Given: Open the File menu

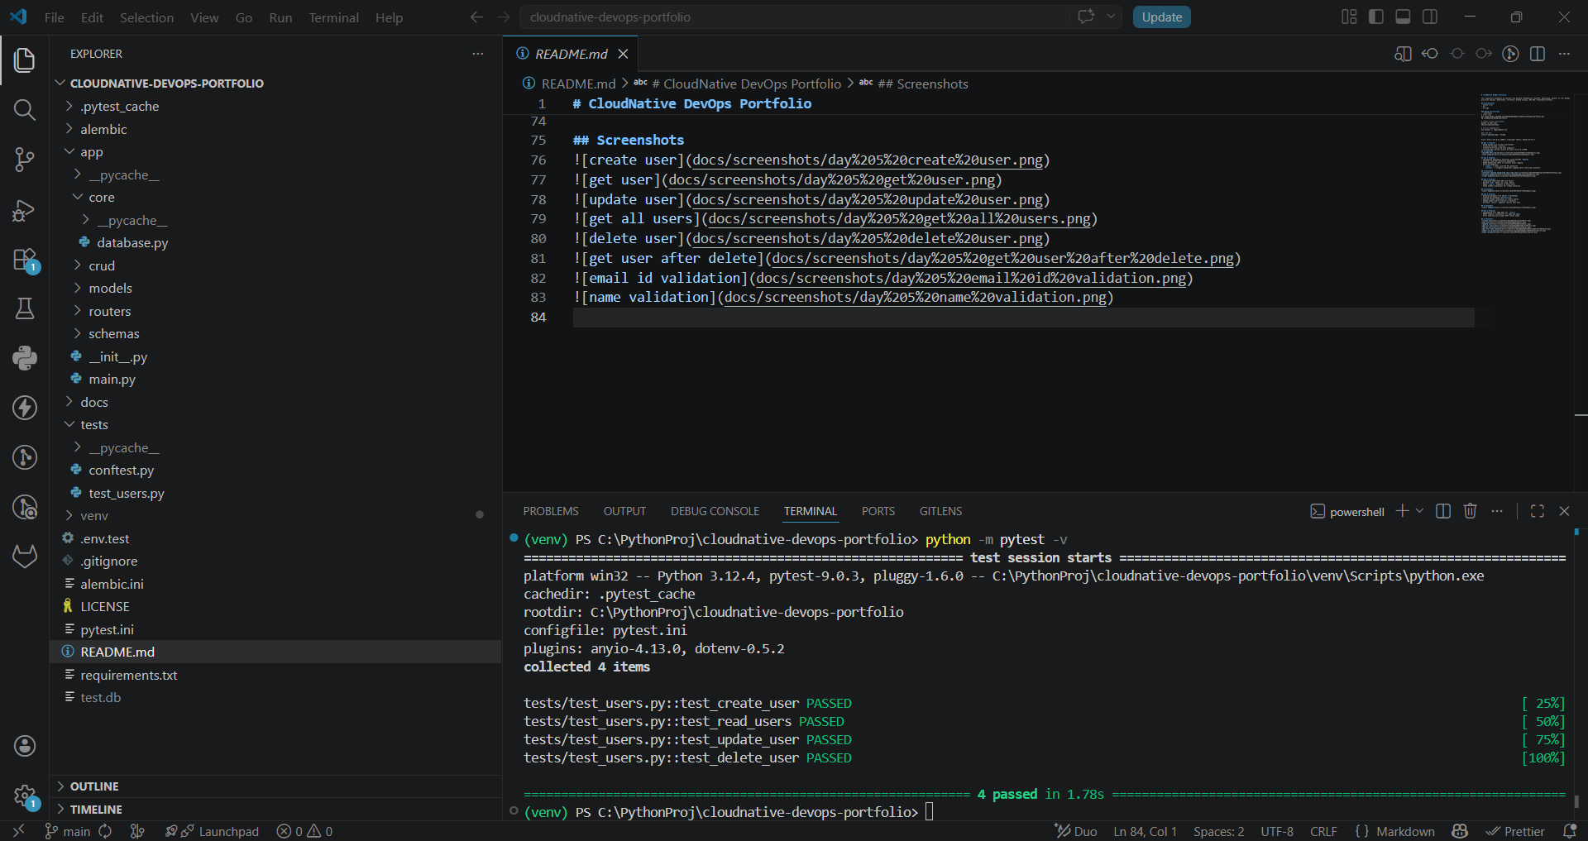Looking at the screenshot, I should 54,17.
